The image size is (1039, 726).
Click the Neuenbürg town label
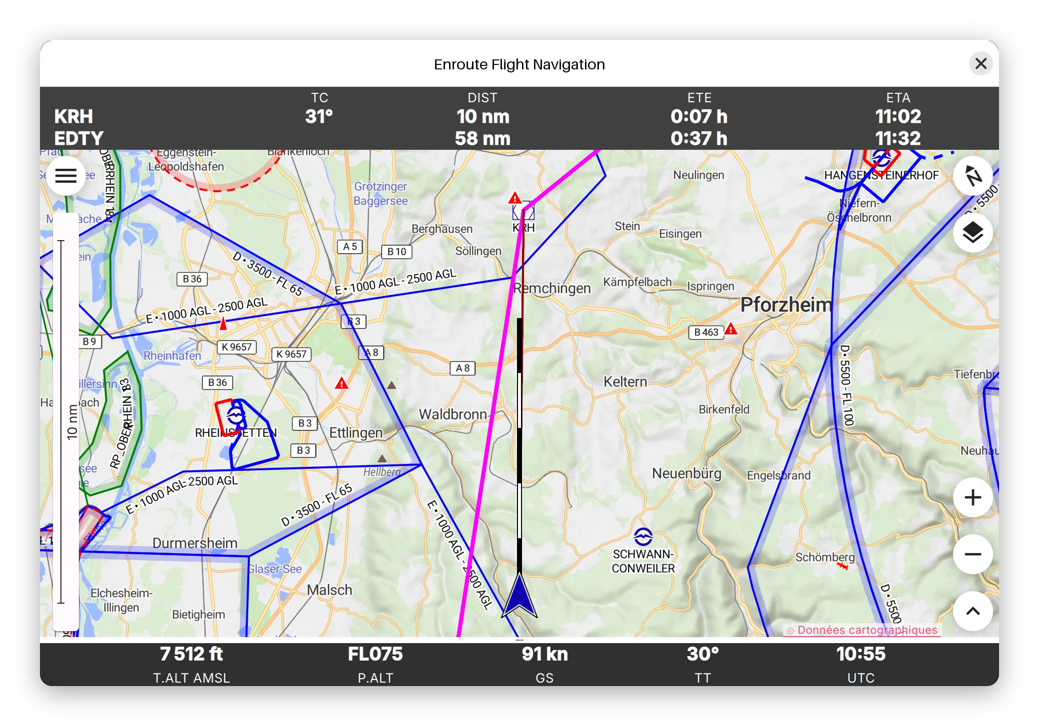point(686,473)
